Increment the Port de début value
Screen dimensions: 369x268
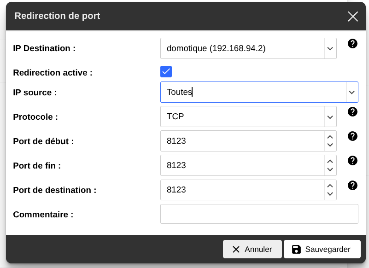(330, 137)
